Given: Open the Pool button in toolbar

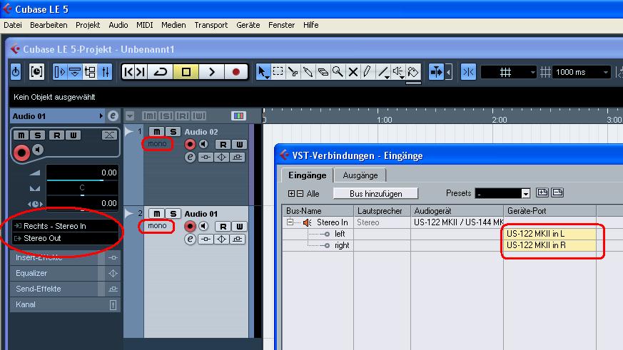Looking at the screenshot, I should pyautogui.click(x=90, y=72).
